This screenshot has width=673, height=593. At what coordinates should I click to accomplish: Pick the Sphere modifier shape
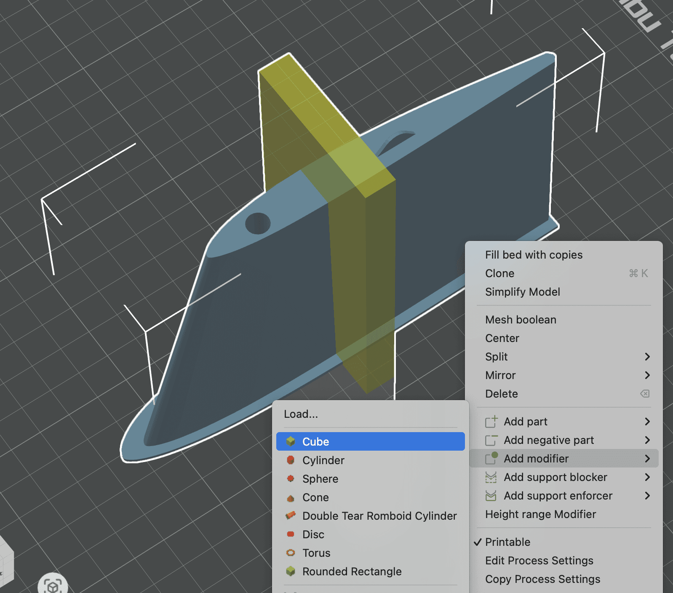370,478
